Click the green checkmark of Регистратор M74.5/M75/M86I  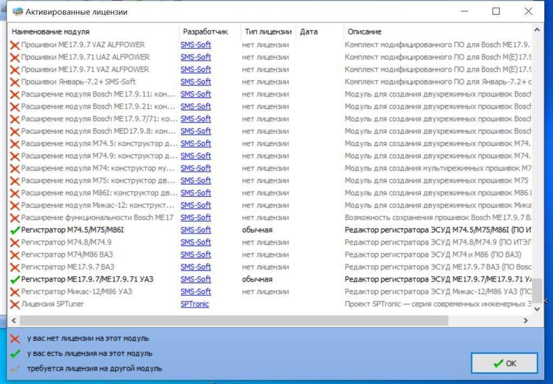pyautogui.click(x=15, y=230)
